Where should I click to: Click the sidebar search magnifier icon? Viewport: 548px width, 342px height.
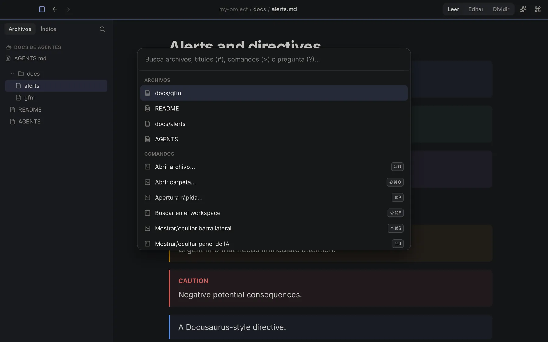tap(102, 29)
